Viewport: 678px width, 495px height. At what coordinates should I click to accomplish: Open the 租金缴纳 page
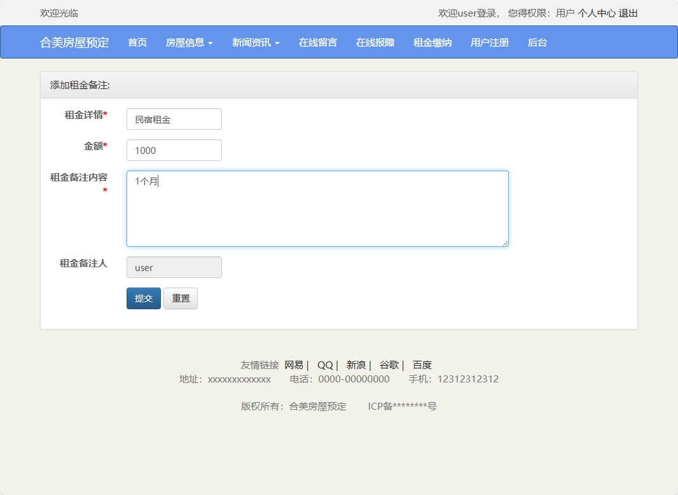pyautogui.click(x=432, y=42)
